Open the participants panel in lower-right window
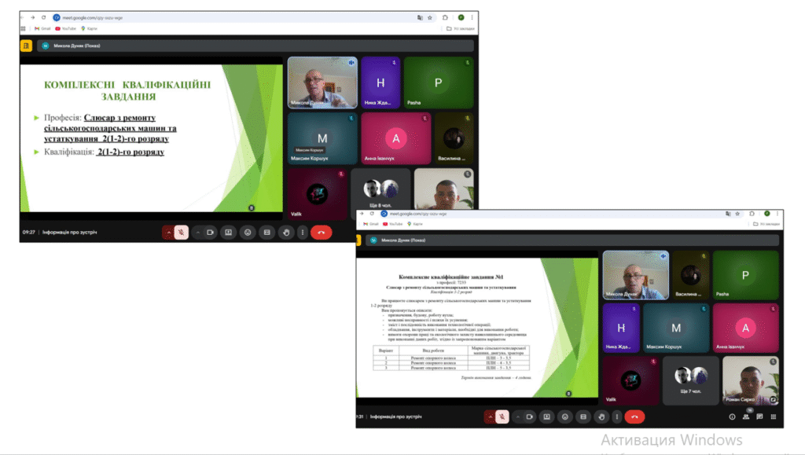Viewport: 805px width, 455px height. [745, 416]
